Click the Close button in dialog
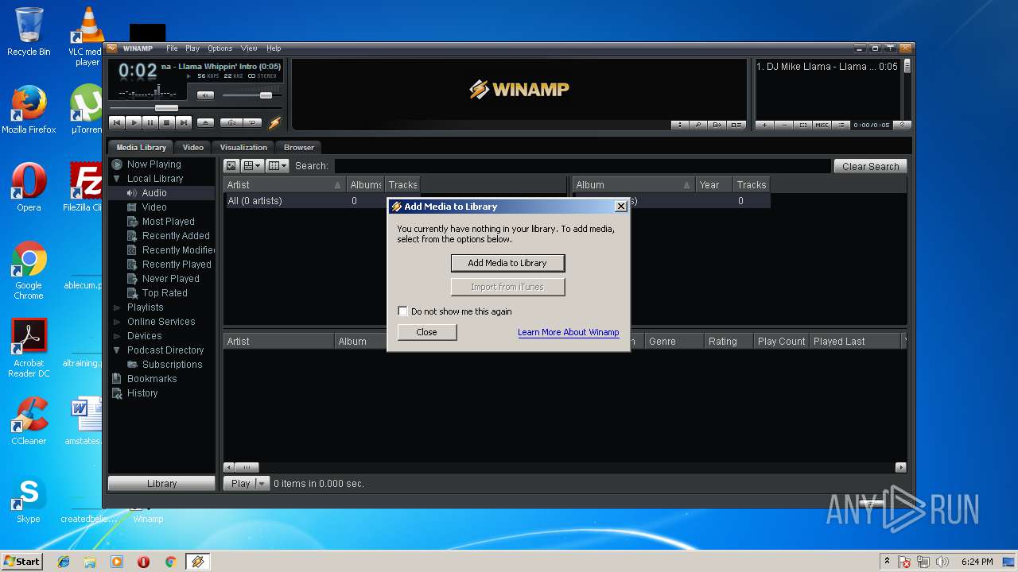 coord(426,332)
